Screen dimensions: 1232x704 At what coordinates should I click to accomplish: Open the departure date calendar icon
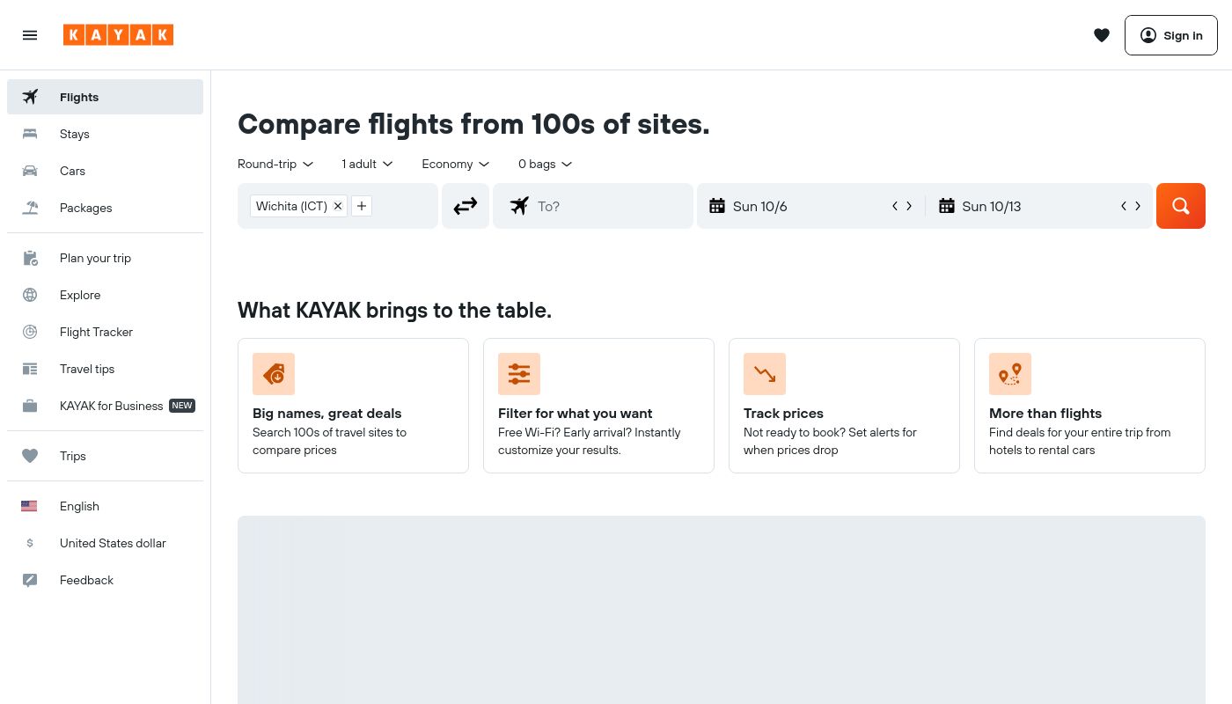(717, 206)
